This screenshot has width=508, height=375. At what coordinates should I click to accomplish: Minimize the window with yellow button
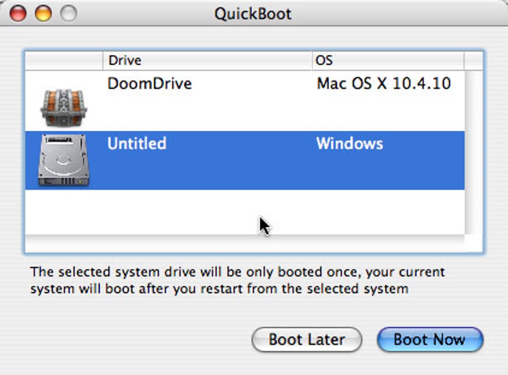pos(43,13)
